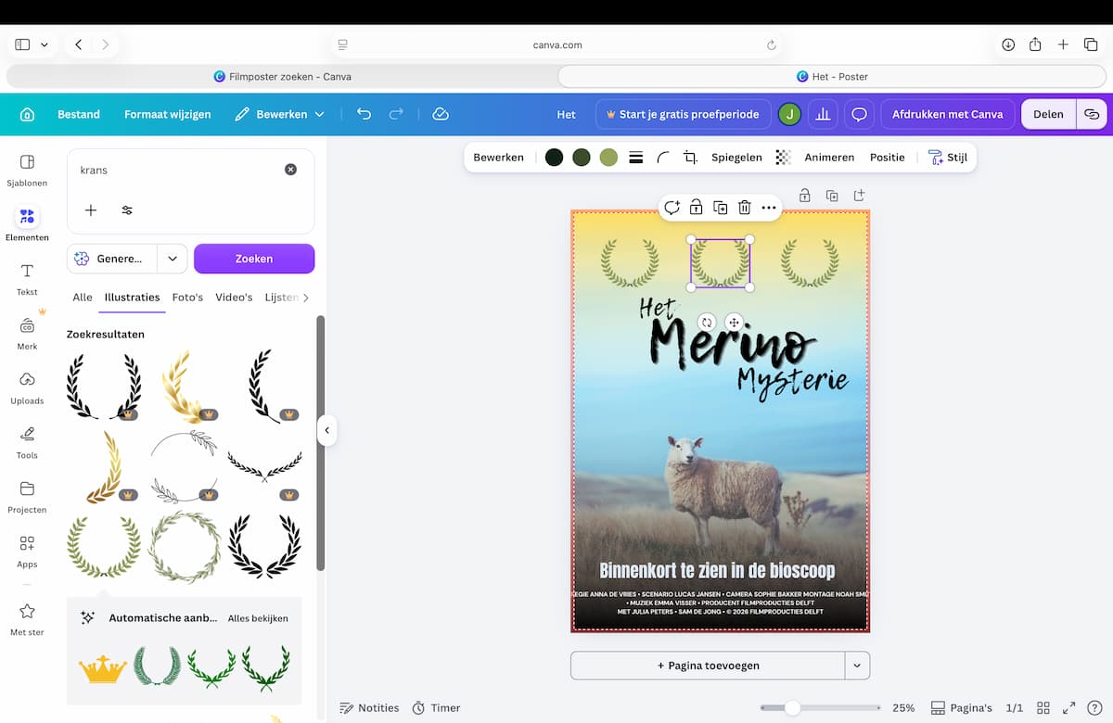The image size is (1113, 723).
Task: Select the light green color swatch
Action: click(608, 158)
